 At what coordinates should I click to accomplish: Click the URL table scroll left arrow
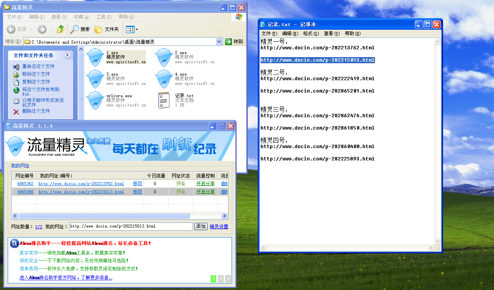coord(15,216)
